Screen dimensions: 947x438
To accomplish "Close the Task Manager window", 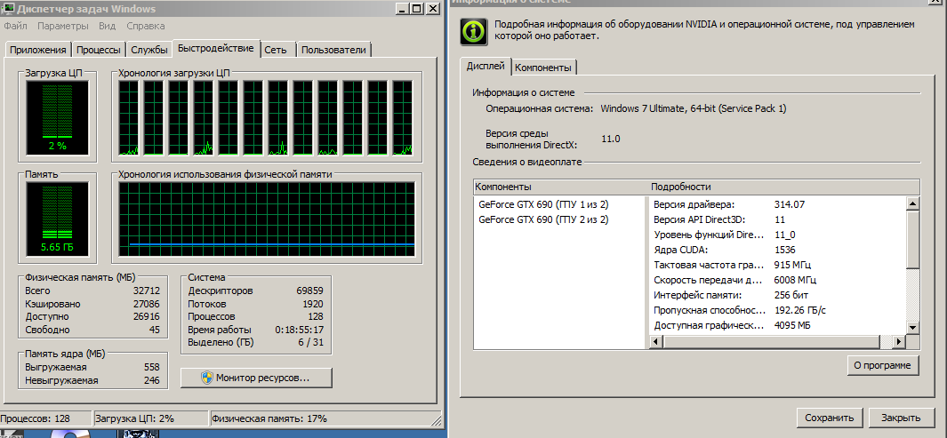I will tap(432, 9).
